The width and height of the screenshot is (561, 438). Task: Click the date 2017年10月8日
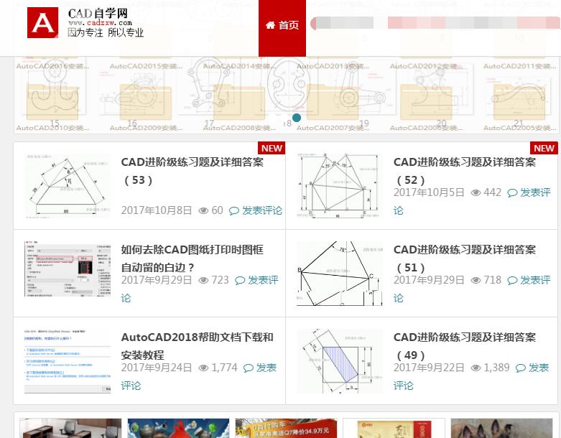pos(157,210)
